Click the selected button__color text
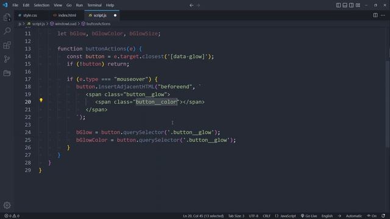This screenshot has height=219, width=390. click(x=156, y=102)
